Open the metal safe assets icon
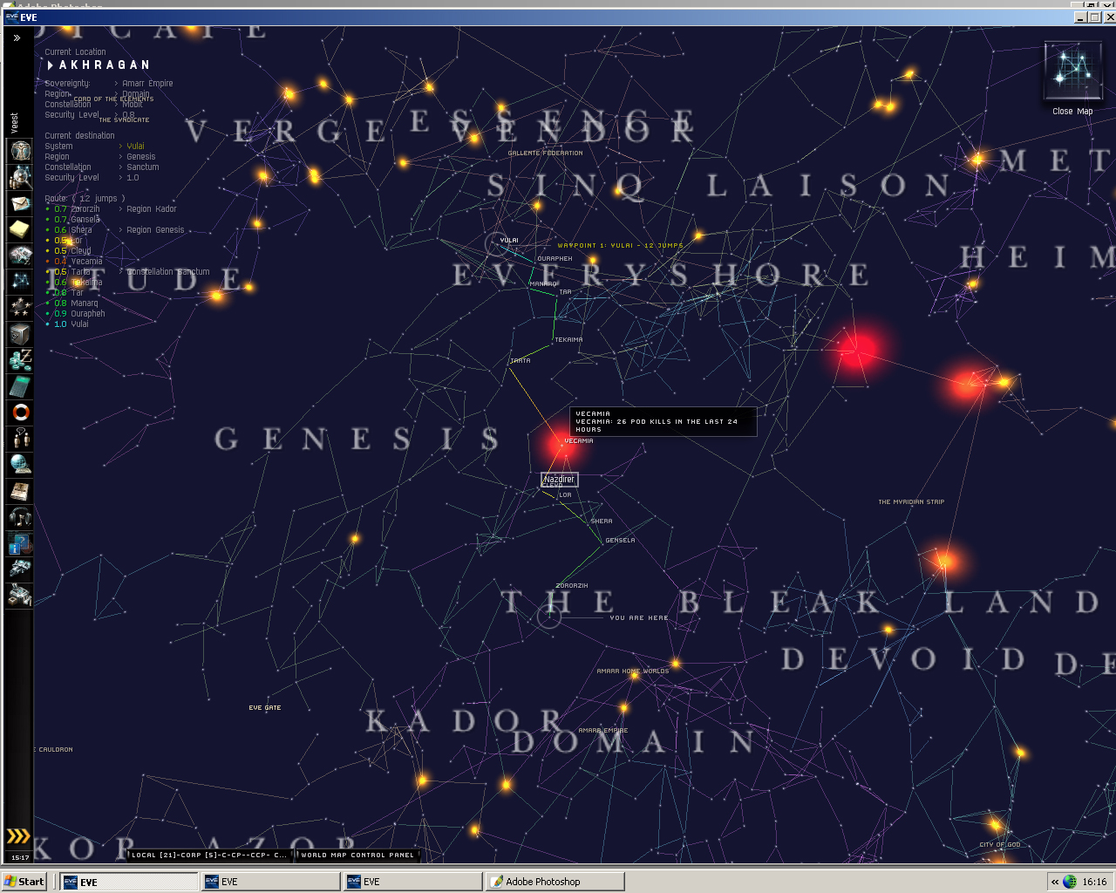Screen dimensions: 1116x893 20,334
